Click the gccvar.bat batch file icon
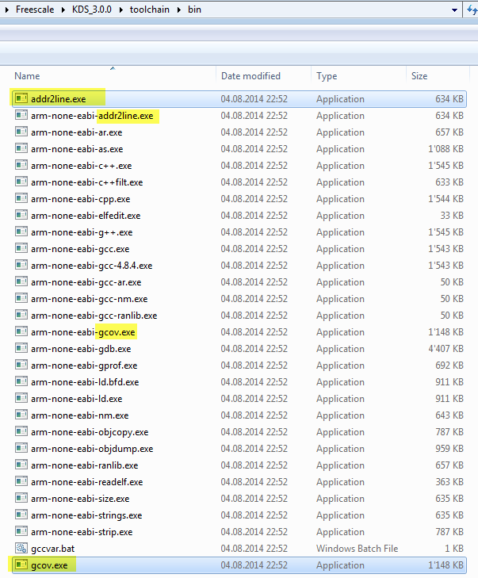Viewport: 478px width, 578px height. coord(21,549)
